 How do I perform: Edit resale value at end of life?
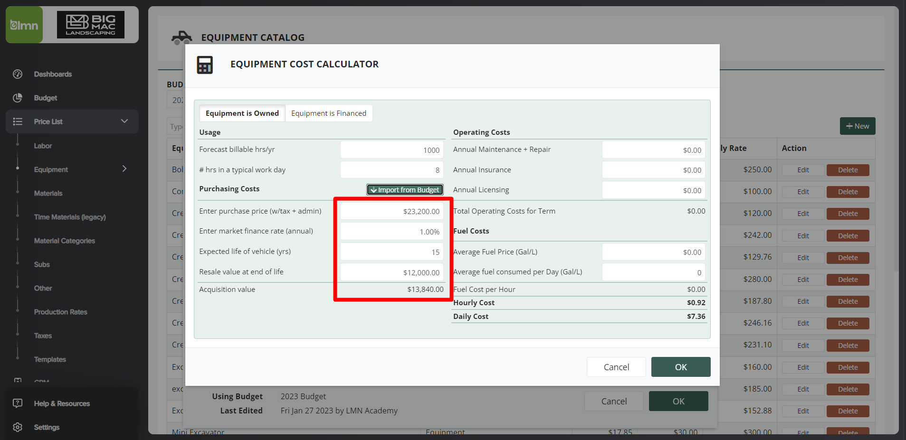pyautogui.click(x=392, y=272)
